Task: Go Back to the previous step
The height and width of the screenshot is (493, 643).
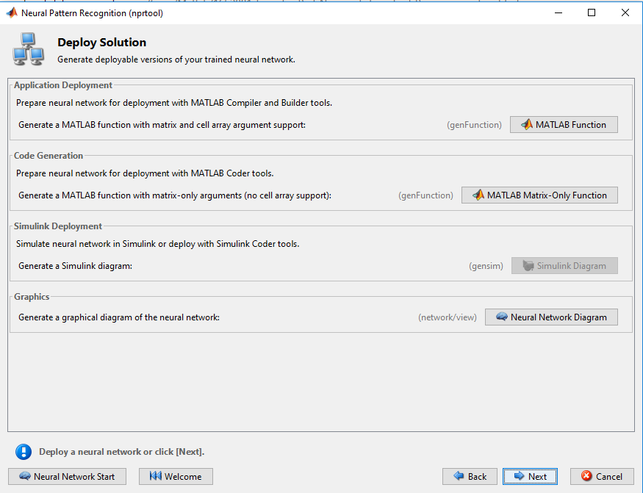Action: [470, 477]
